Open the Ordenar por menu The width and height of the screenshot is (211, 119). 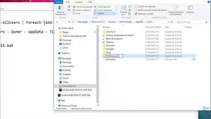(123, 10)
